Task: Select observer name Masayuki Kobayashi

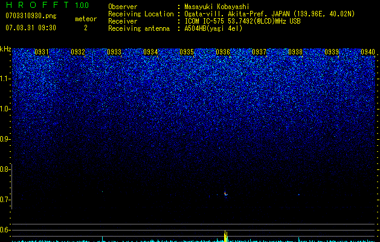Action: (217, 7)
